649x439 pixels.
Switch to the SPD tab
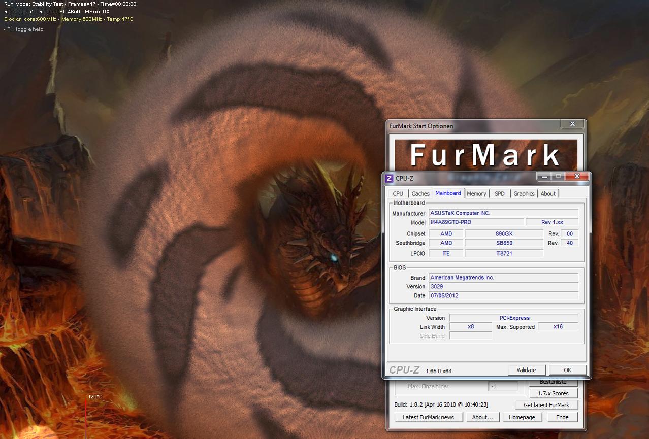(x=500, y=193)
